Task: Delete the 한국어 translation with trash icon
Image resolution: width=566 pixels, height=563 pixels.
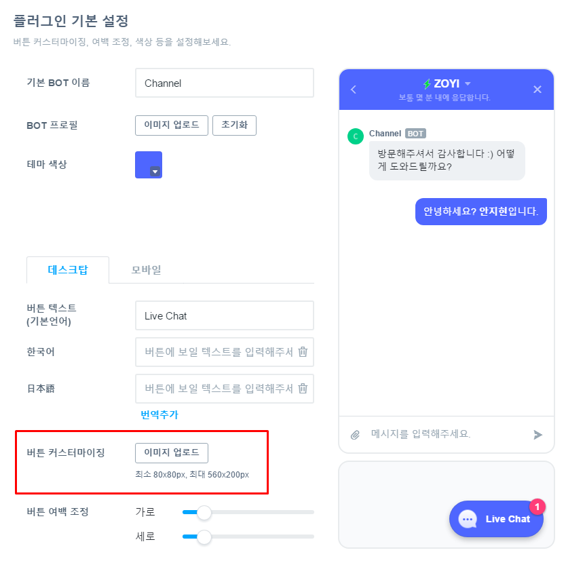Action: [303, 351]
